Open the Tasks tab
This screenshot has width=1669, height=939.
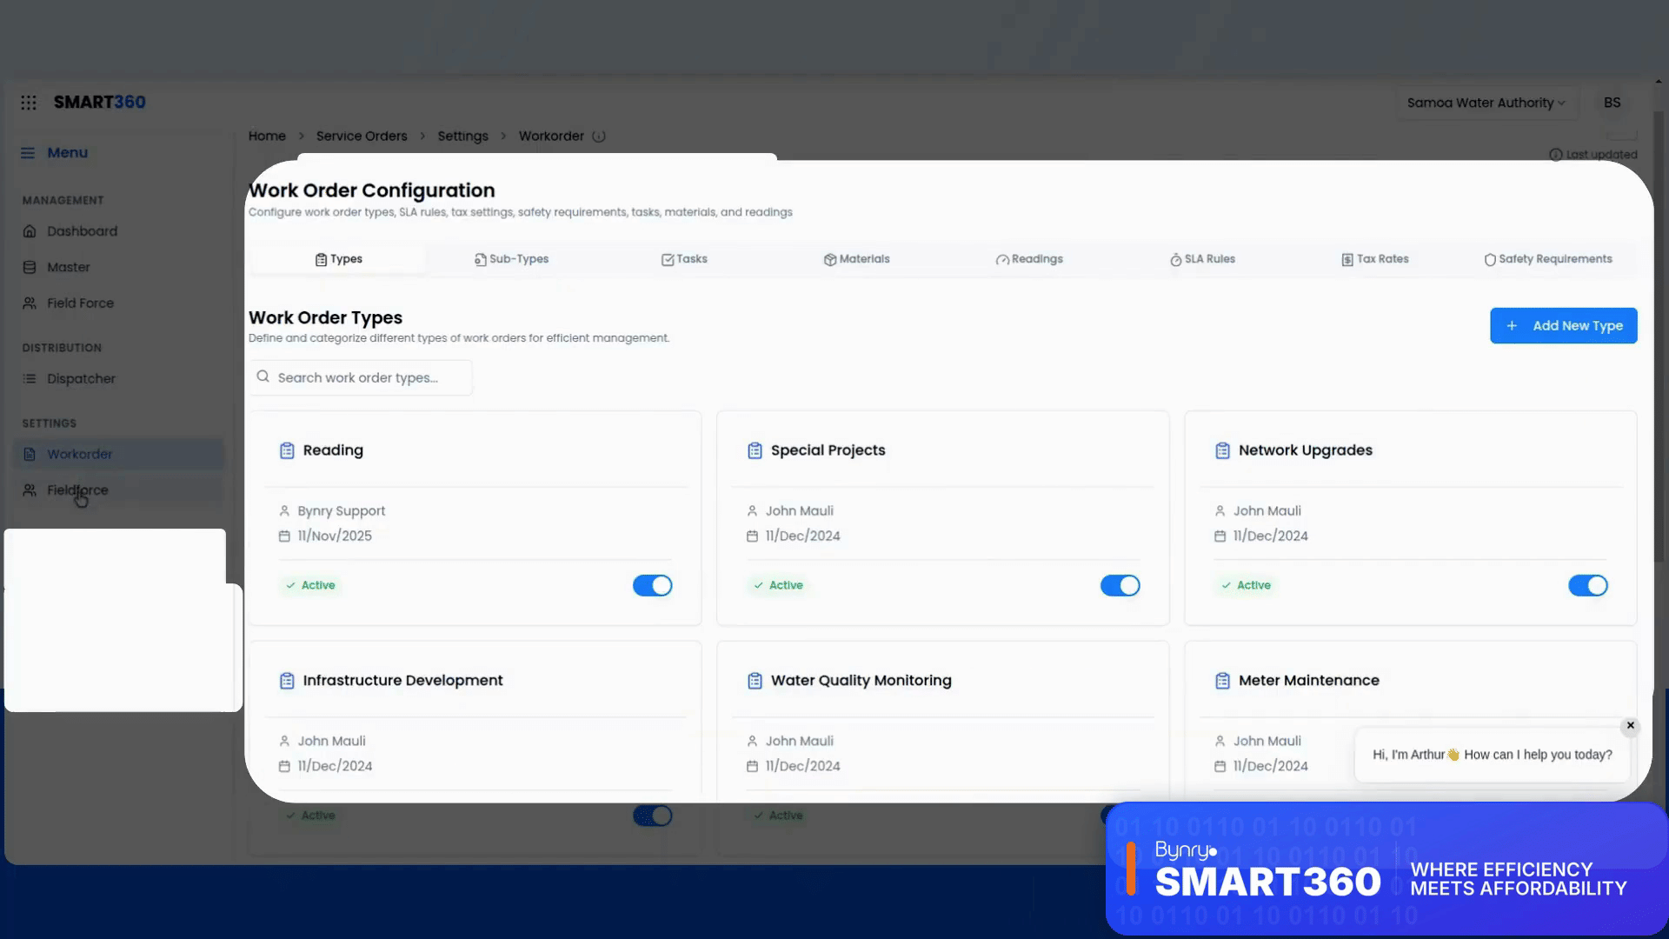click(x=684, y=259)
